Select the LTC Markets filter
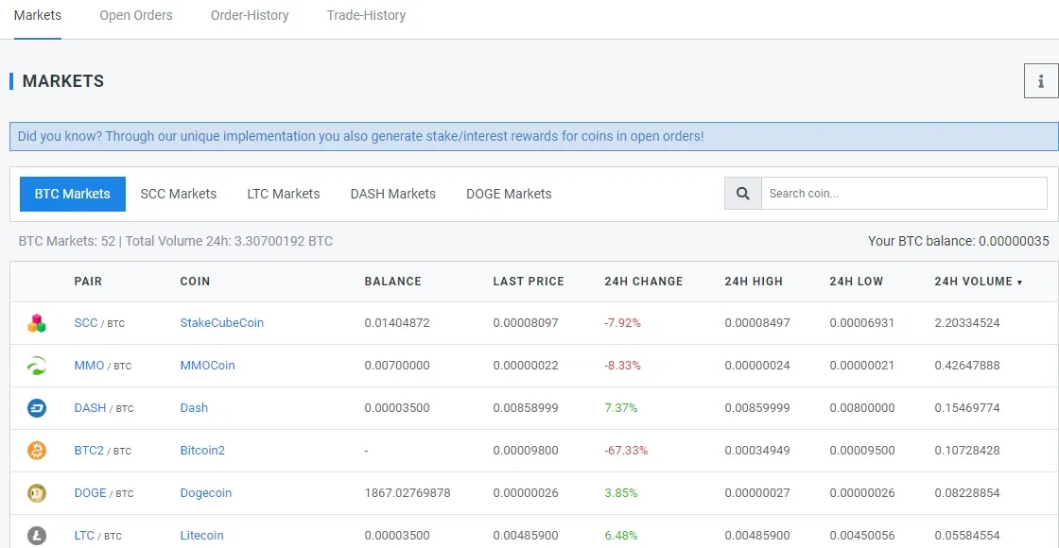Screen dimensions: 1059x548 coord(284,194)
